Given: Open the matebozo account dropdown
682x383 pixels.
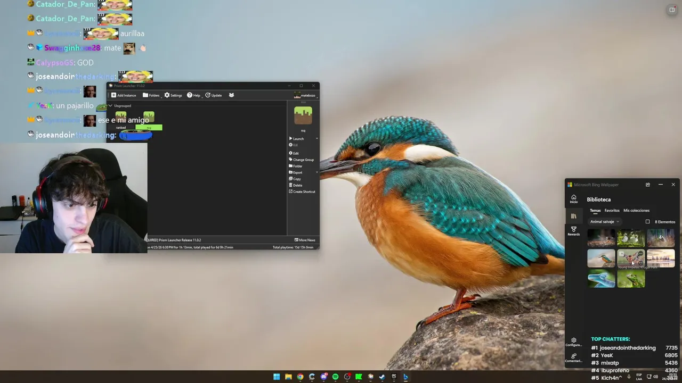Looking at the screenshot, I should click(305, 95).
